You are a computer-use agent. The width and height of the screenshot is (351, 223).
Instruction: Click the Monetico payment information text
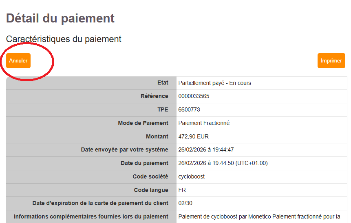click(x=259, y=216)
